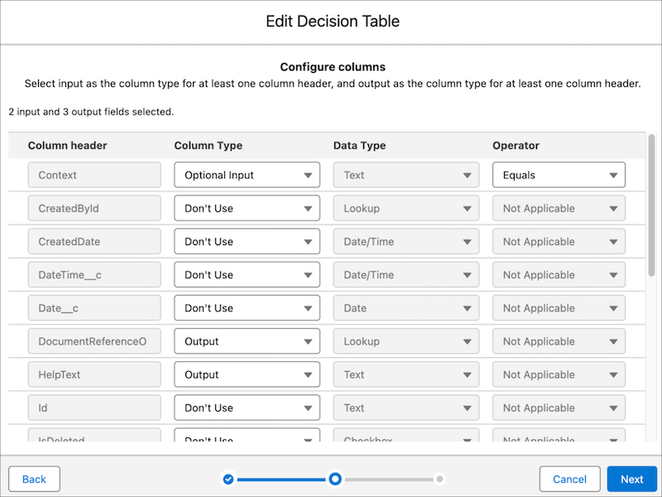The width and height of the screenshot is (662, 497).
Task: Open Not Applicable operator for CreatedById row
Action: [x=559, y=208]
